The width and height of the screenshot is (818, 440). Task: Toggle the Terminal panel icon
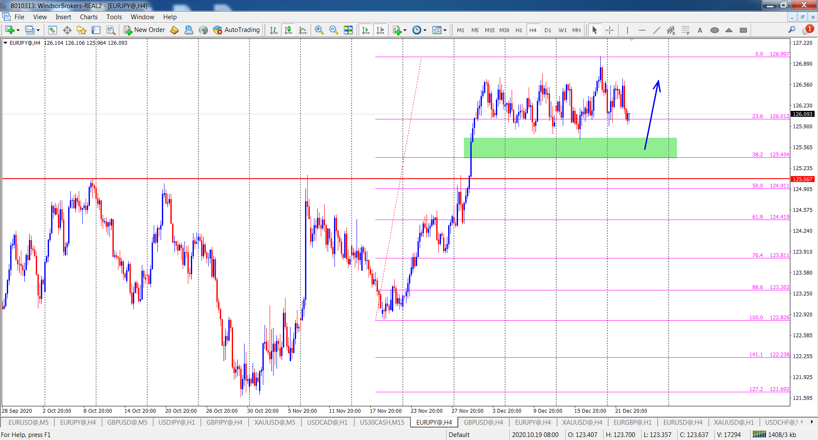pyautogui.click(x=96, y=30)
